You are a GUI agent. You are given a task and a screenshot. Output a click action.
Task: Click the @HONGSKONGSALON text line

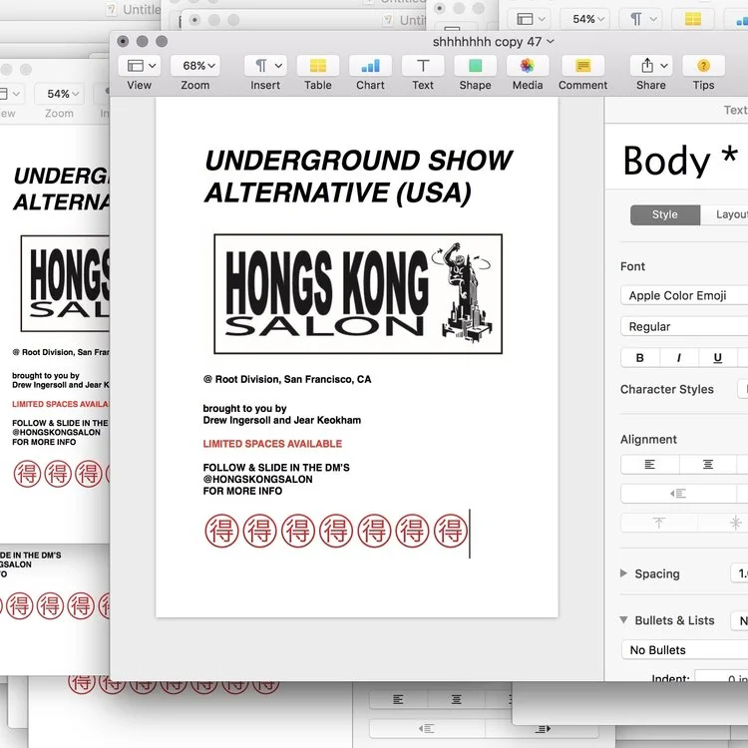pyautogui.click(x=257, y=479)
